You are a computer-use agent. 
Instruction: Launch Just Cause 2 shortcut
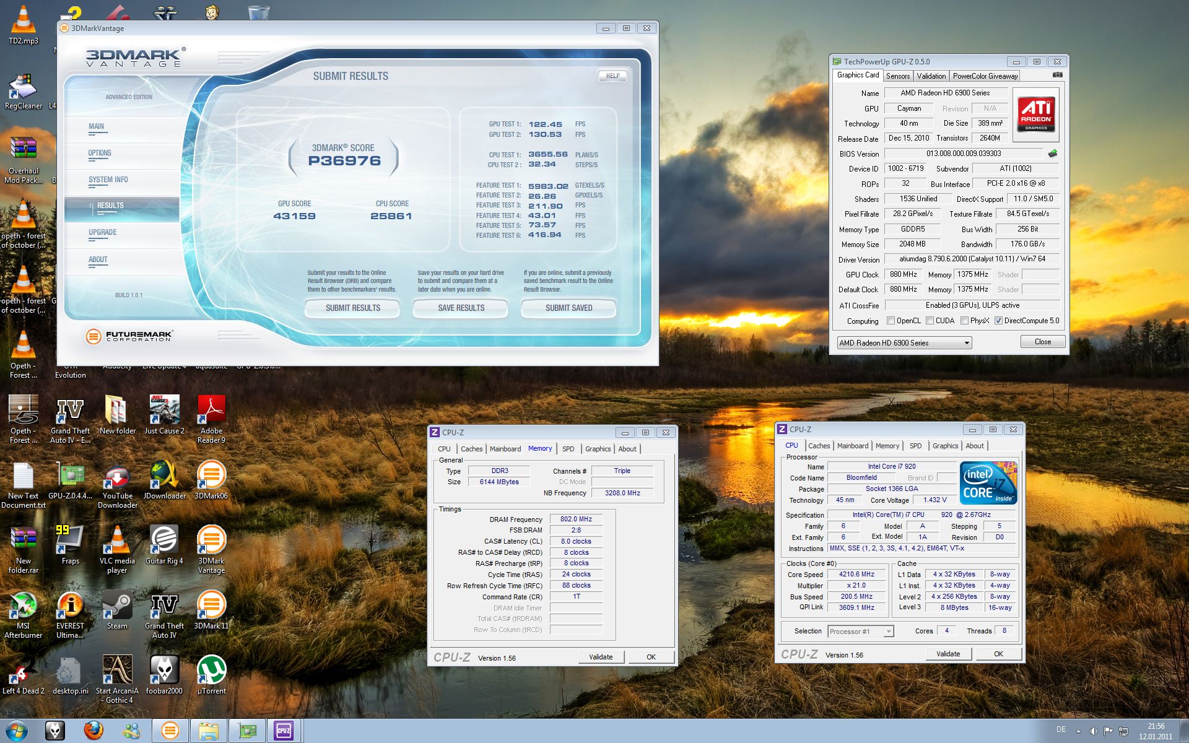click(x=164, y=414)
